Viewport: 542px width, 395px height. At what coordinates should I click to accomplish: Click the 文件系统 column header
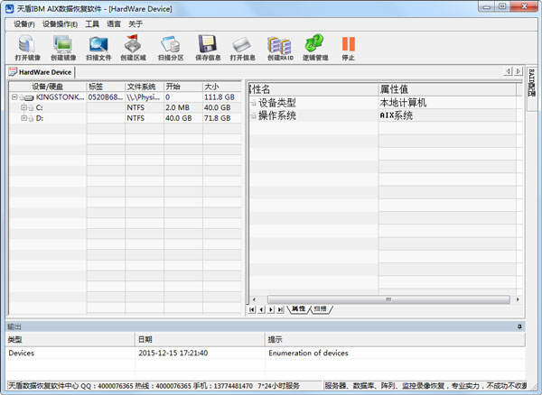145,87
